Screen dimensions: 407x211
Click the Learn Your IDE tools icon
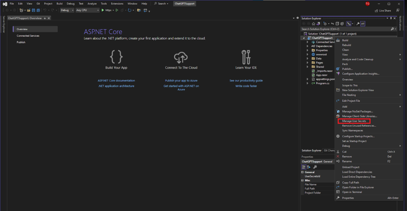coord(246,57)
